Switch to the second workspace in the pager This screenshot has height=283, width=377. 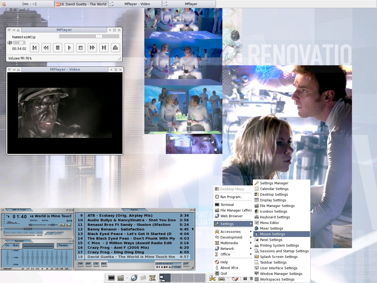pos(177,278)
